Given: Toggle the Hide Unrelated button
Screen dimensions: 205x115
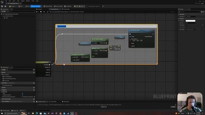Looking at the screenshot, I should click(36, 6).
